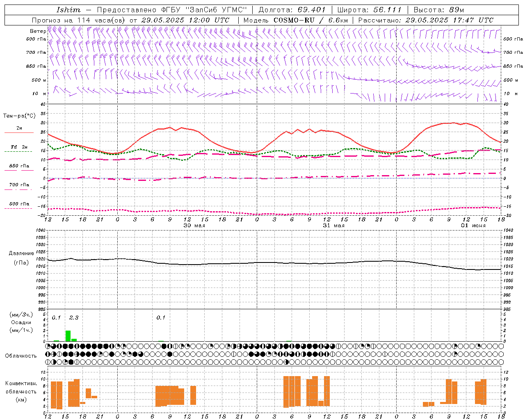
Task: Select the provider text "ЗапСиб УГМС"
Action: (x=216, y=10)
